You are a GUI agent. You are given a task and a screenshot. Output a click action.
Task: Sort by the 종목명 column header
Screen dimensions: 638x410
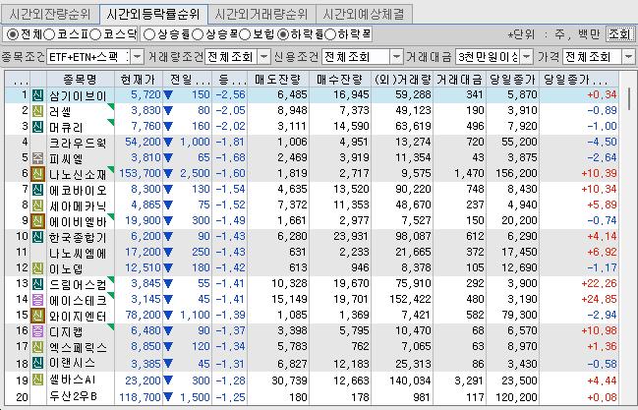pyautogui.click(x=81, y=79)
